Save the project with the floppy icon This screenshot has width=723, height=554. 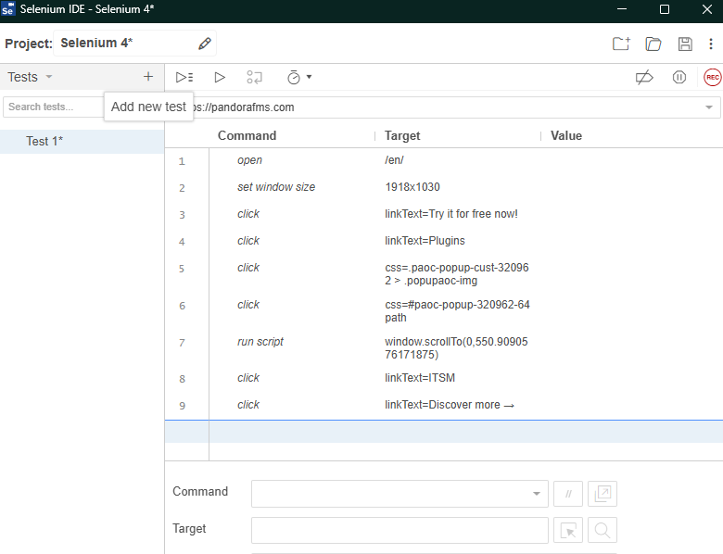click(685, 44)
